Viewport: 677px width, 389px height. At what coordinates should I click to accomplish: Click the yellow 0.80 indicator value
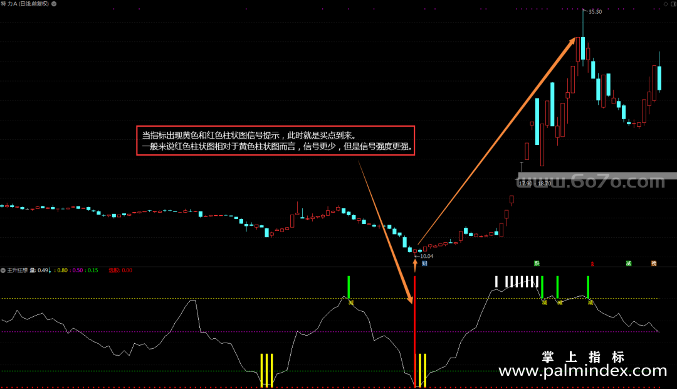click(x=61, y=270)
